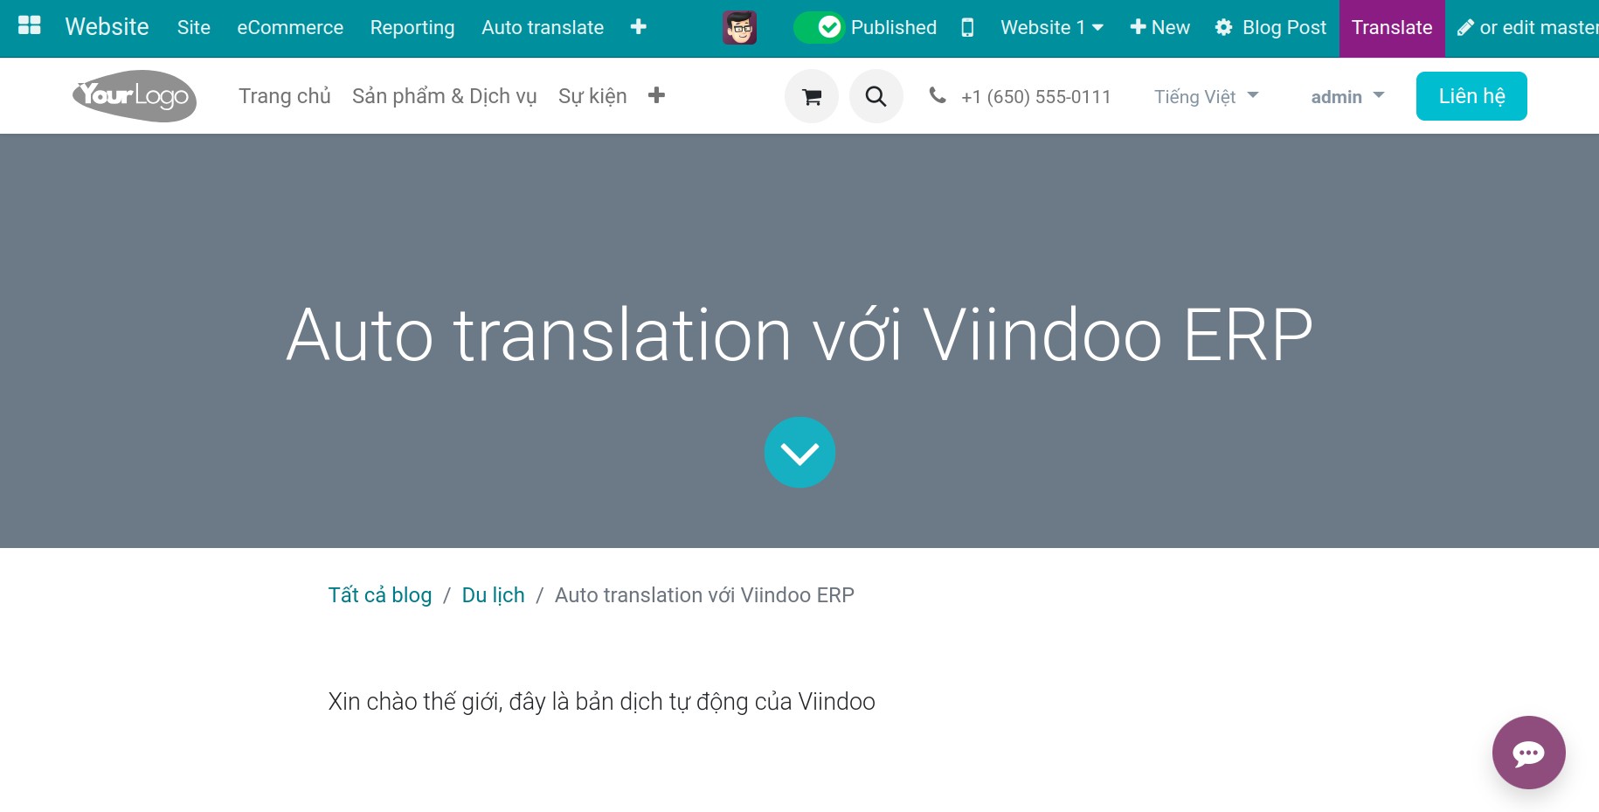The width and height of the screenshot is (1599, 812).
Task: Open the Sự kiện page
Action: click(592, 96)
